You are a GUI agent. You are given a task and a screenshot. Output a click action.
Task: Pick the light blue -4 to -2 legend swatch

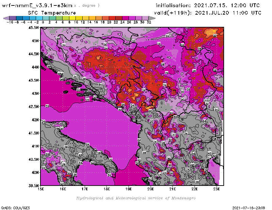(33, 18)
